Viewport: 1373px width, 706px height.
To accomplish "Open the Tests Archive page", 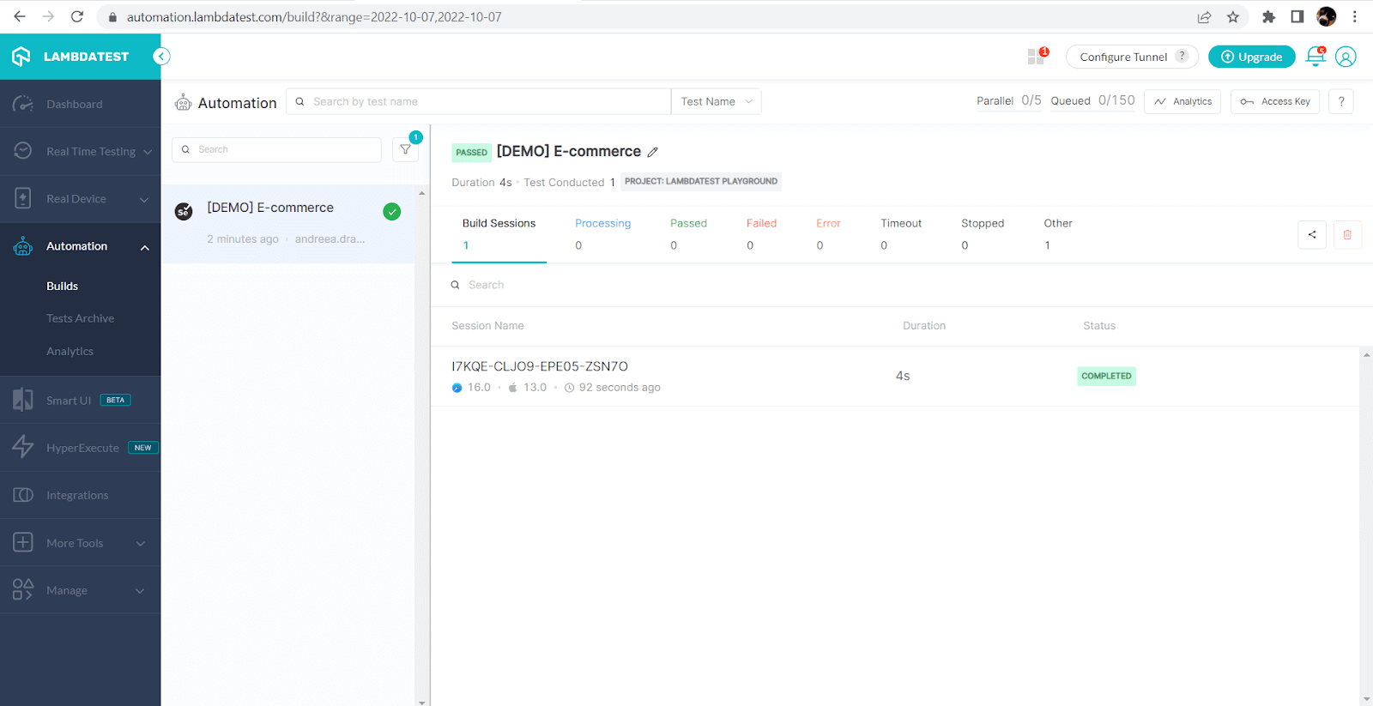I will pyautogui.click(x=80, y=318).
